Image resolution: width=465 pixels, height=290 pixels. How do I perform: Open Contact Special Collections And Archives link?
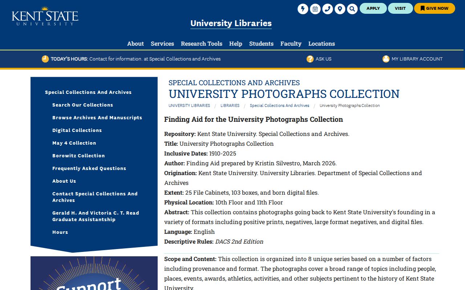95,197
